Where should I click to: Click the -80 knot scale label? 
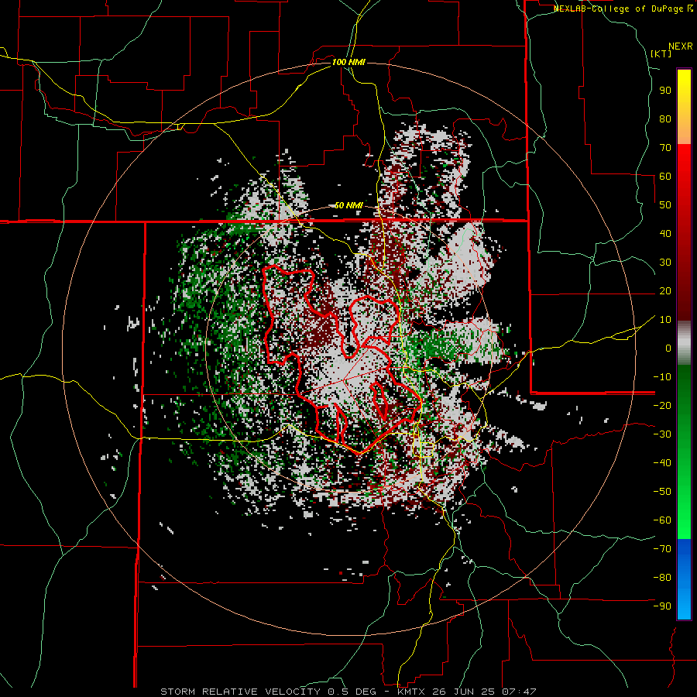(662, 578)
